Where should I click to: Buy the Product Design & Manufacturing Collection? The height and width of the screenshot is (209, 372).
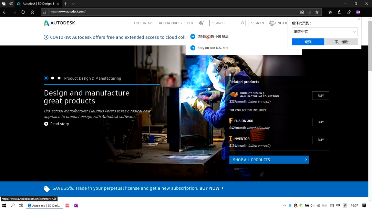(321, 96)
